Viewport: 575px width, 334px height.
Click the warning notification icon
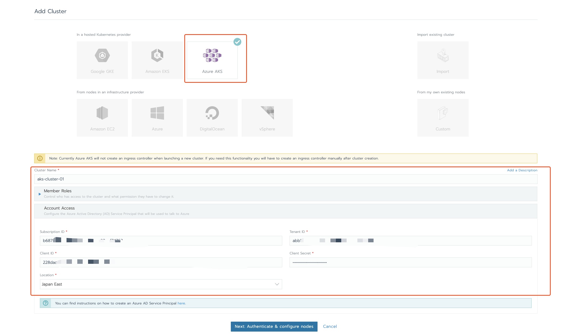pos(40,158)
